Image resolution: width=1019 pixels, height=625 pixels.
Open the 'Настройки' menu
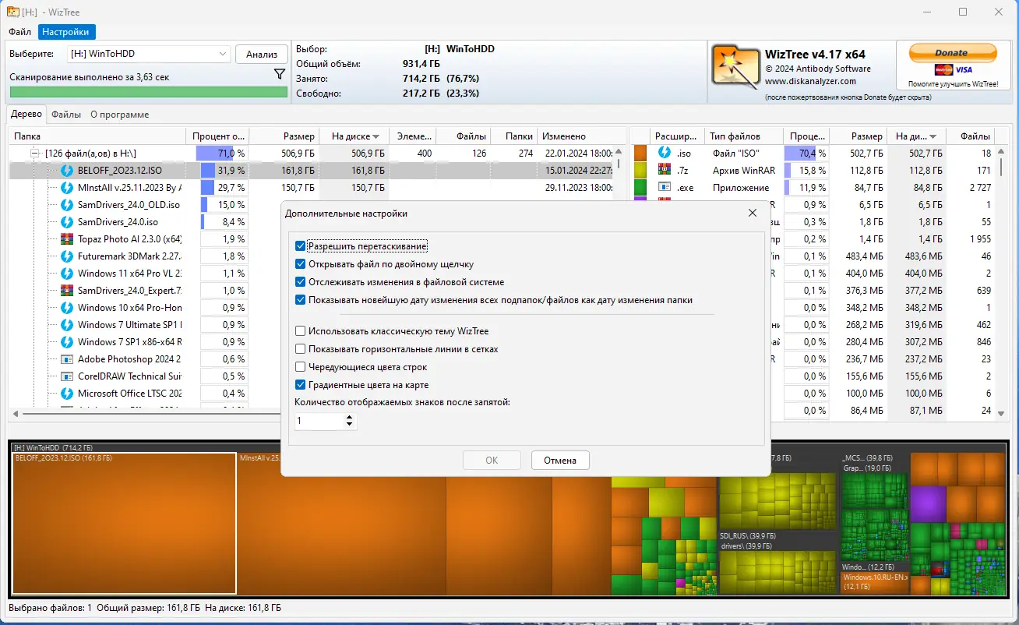coord(66,32)
